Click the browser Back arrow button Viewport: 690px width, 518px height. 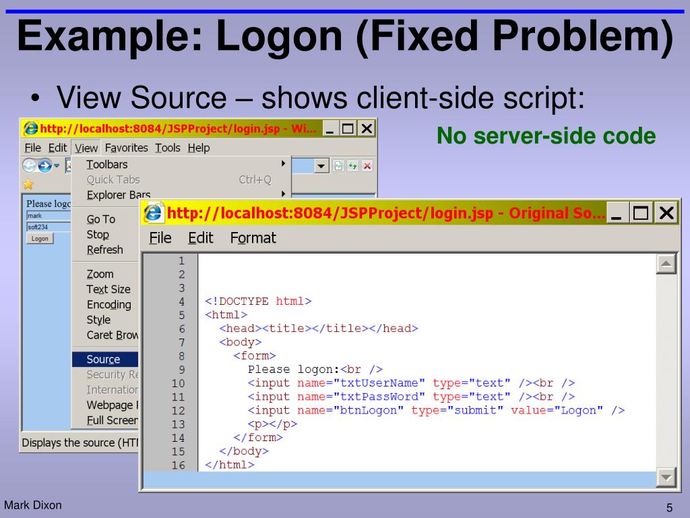point(30,166)
